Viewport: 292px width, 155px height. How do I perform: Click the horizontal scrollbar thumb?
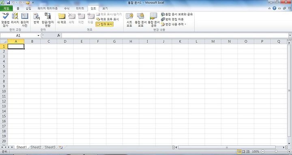click(227, 147)
